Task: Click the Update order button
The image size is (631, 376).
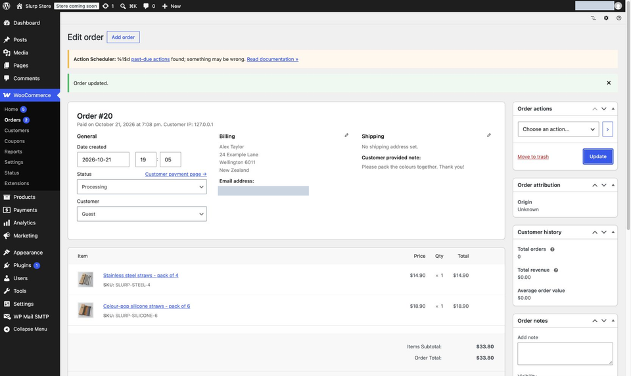Action: [x=598, y=157]
